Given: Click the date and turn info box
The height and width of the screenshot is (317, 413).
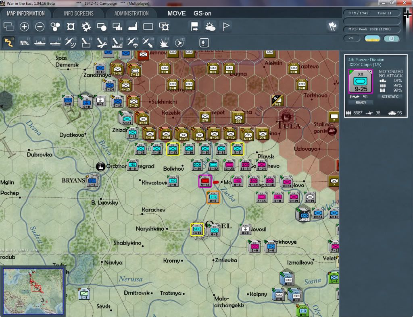Looking at the screenshot, I should pos(371,13).
